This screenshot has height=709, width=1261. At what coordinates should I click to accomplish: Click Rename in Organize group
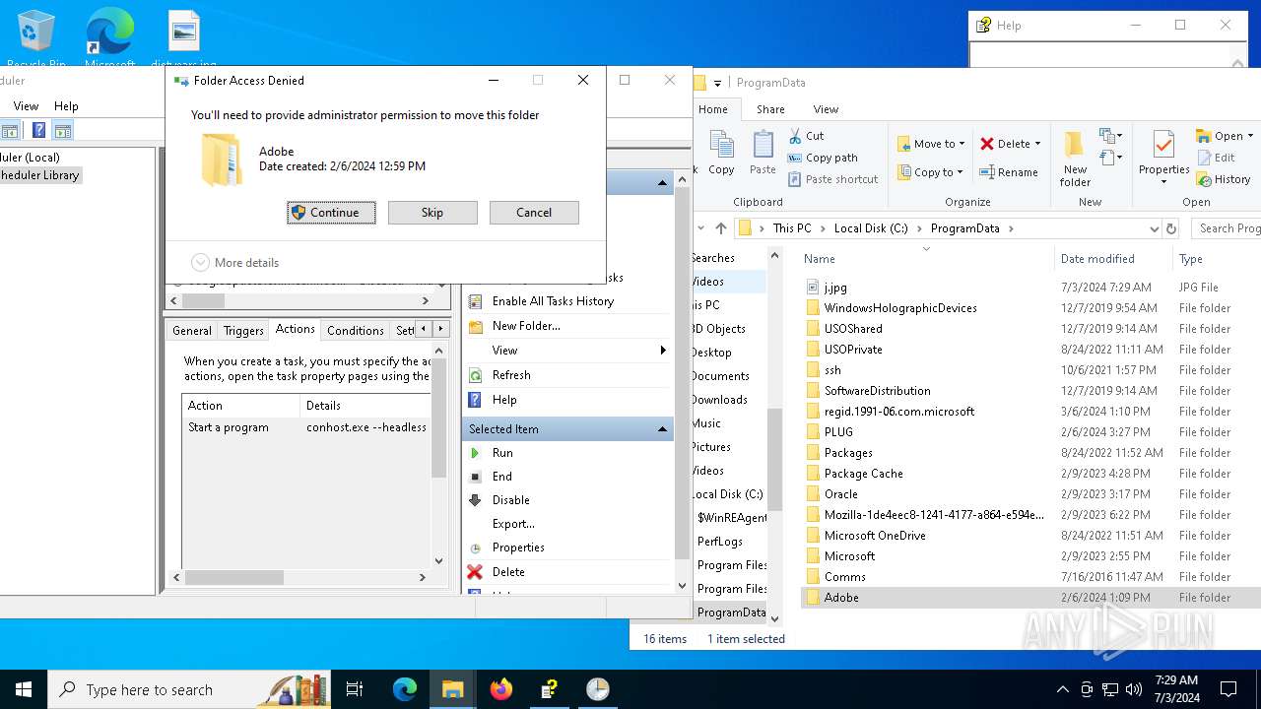[x=1009, y=172]
